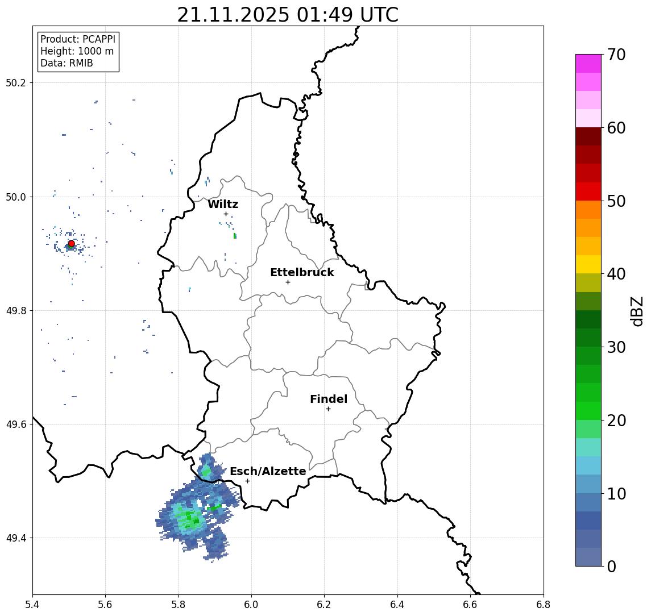Click the small green echo southeast of Wiltz
Viewport: 651px width, 616px height.
click(235, 236)
